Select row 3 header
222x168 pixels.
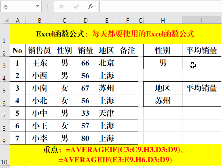tap(5, 63)
